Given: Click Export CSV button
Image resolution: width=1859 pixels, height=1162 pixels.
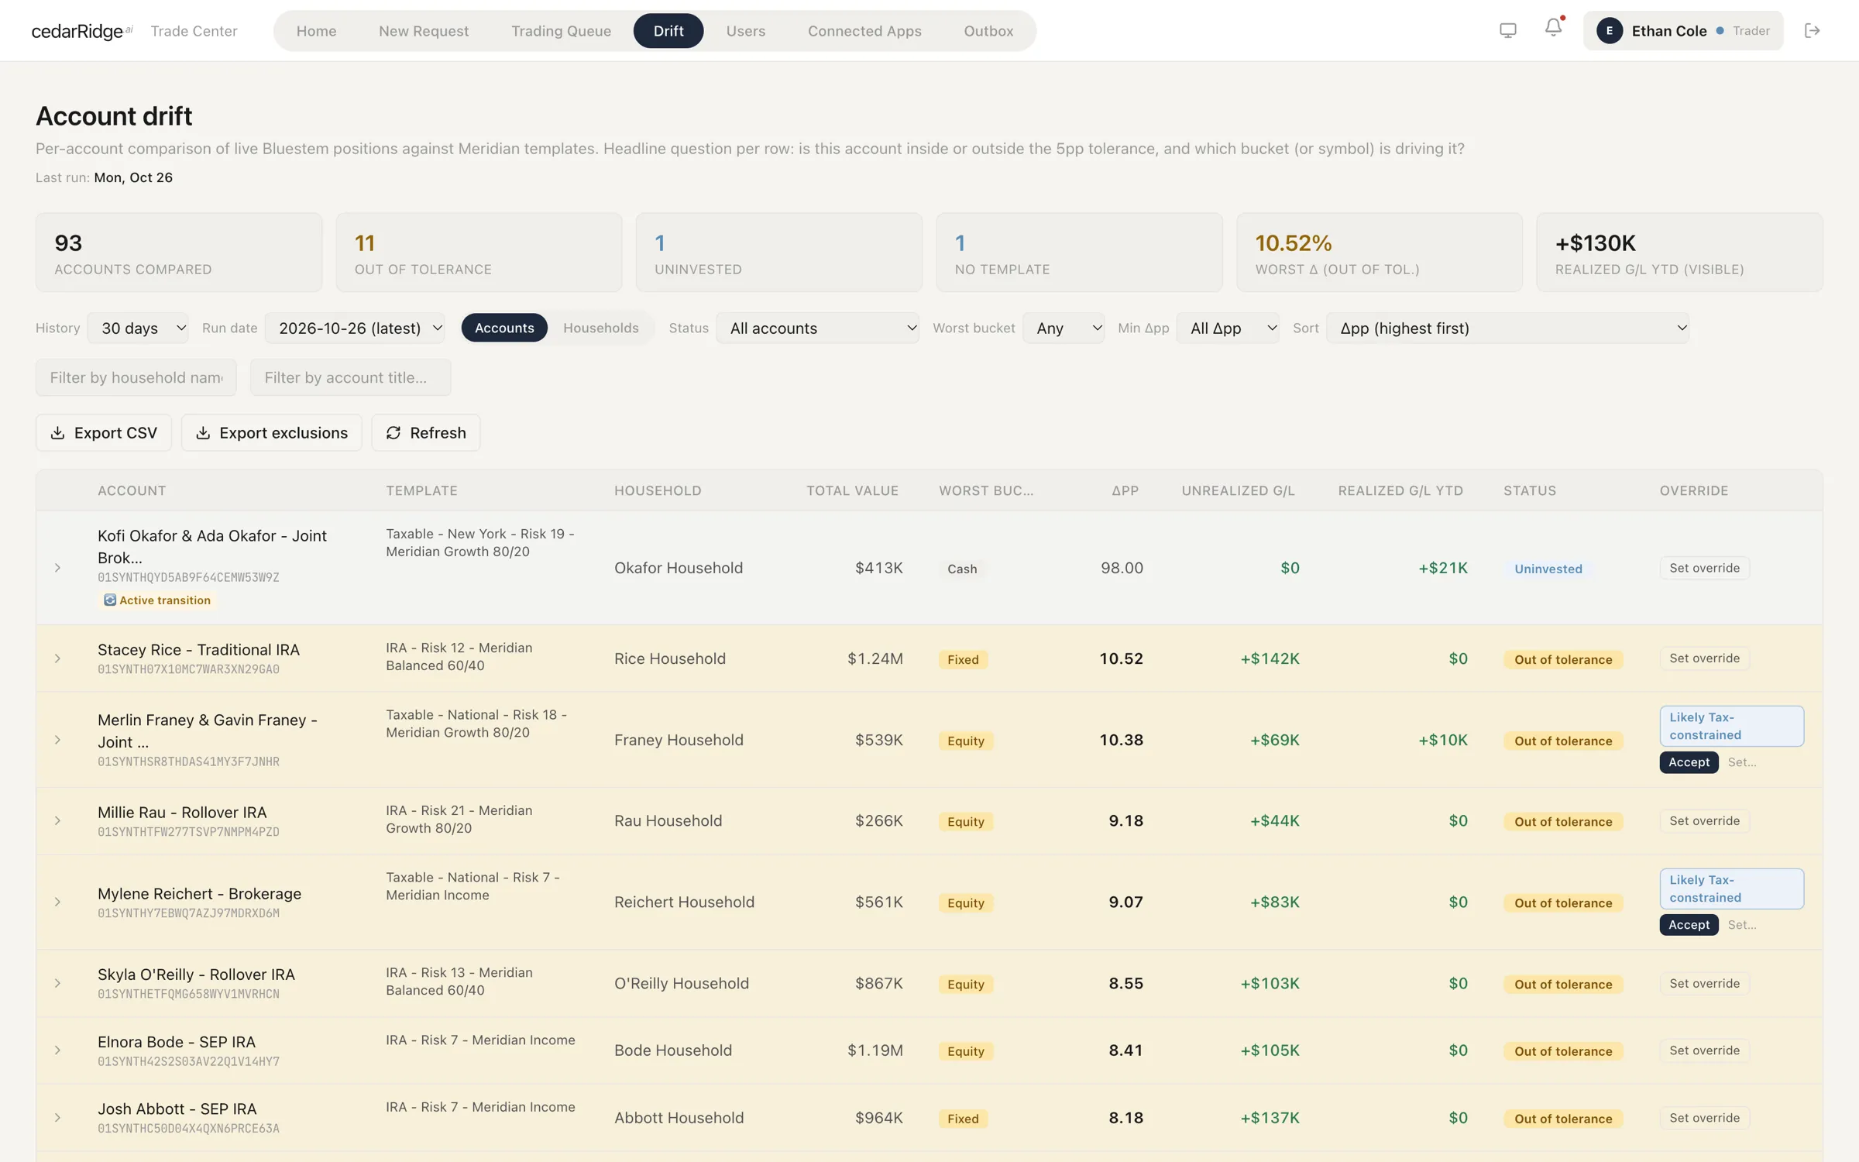Looking at the screenshot, I should (x=104, y=432).
